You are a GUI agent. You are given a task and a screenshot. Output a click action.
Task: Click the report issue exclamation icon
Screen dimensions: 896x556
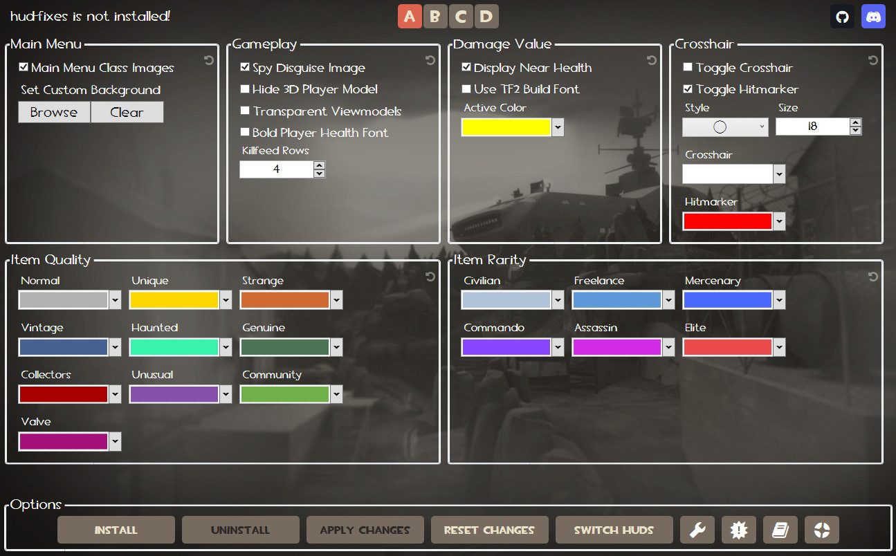pos(738,530)
